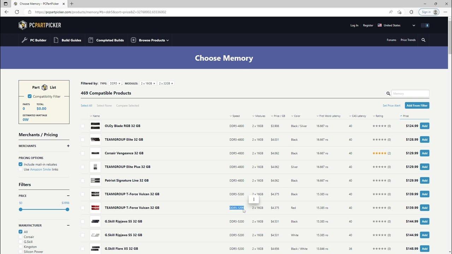Toggle the All manufacturers checkbox
452x254 pixels.
tap(20, 232)
